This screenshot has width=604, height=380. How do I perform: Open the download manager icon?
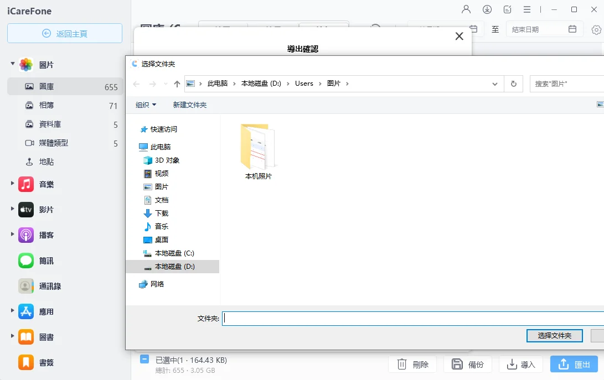487,9
